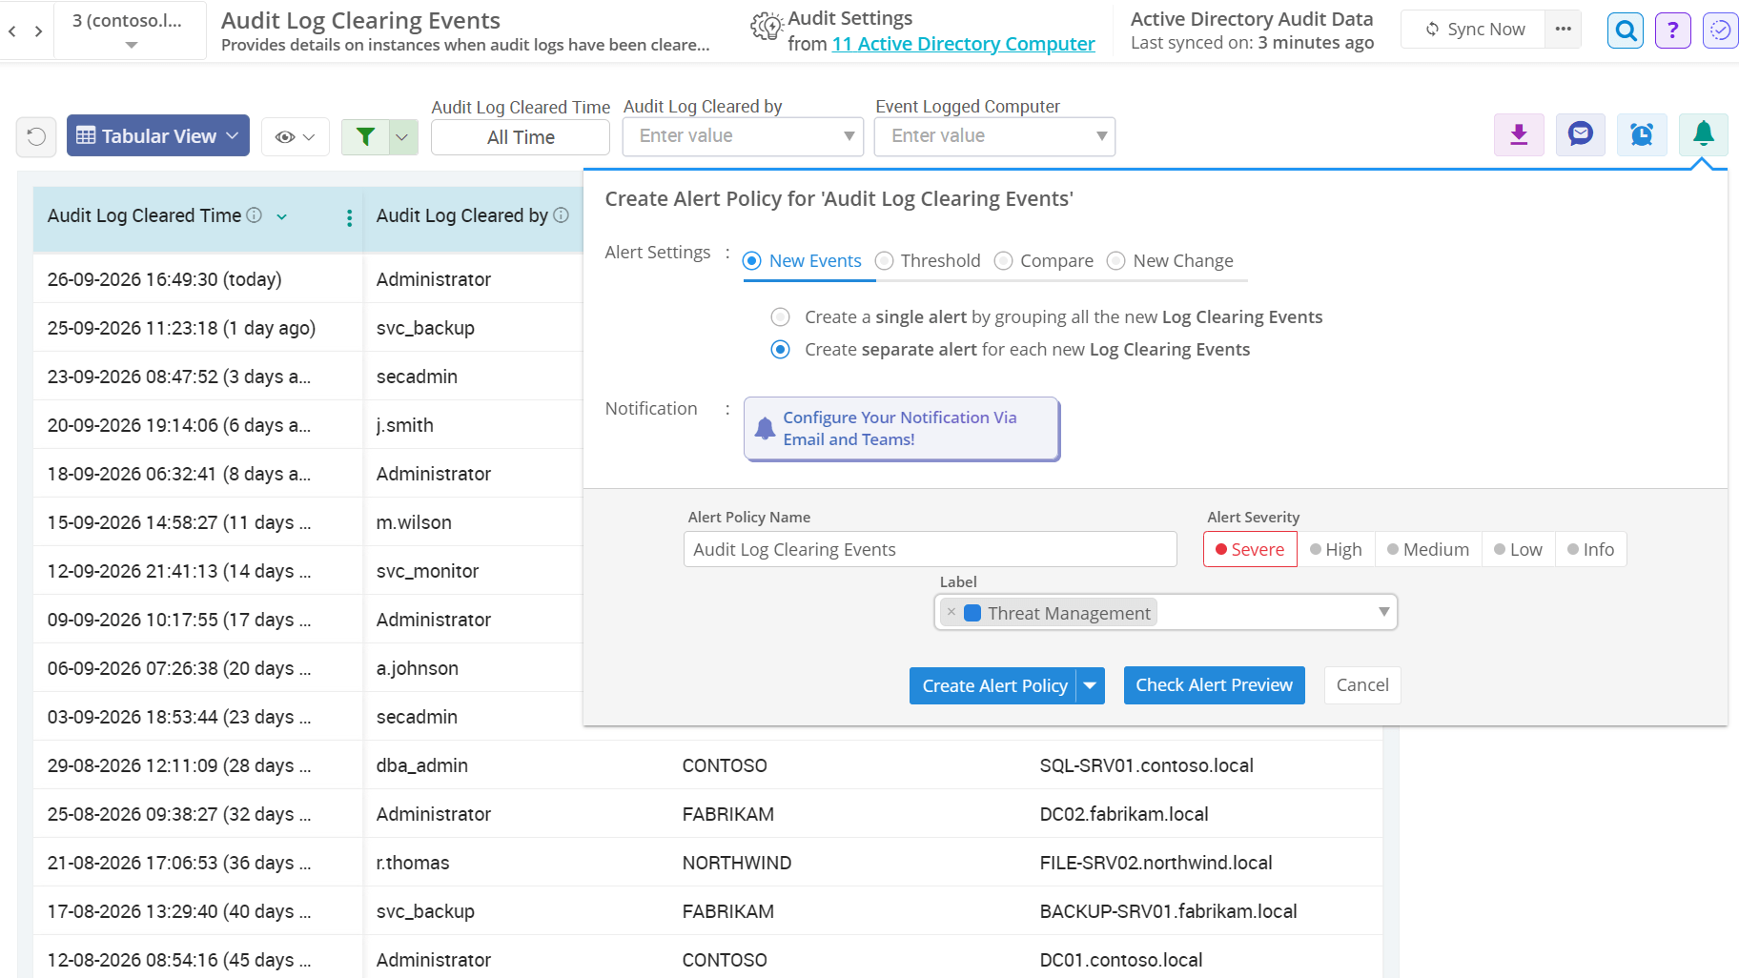Select the Compare alert setting

click(1044, 261)
